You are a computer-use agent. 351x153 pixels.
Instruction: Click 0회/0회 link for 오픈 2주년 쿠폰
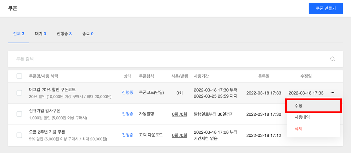[x=180, y=135]
